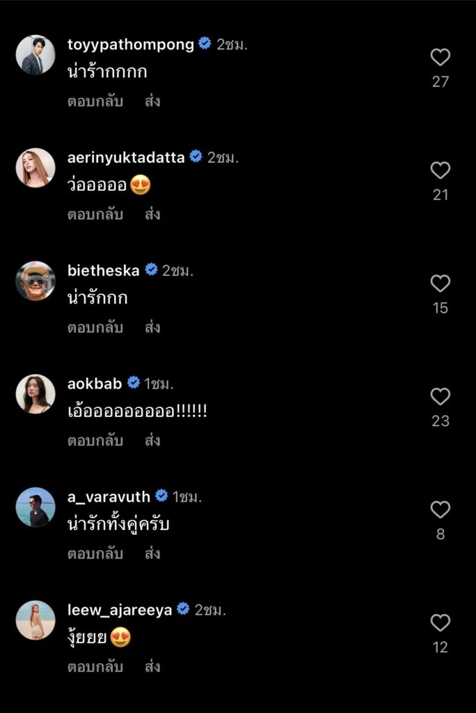Like a_varavuth's comment
Image resolution: width=476 pixels, height=713 pixels.
(x=440, y=510)
